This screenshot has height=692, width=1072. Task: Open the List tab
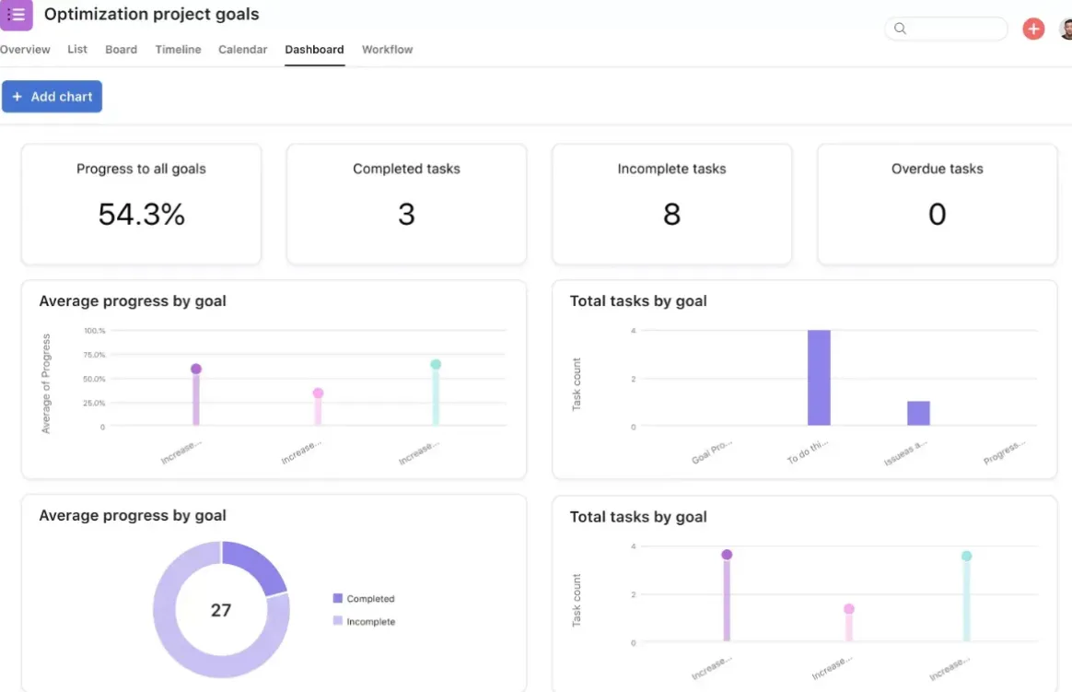(x=77, y=49)
